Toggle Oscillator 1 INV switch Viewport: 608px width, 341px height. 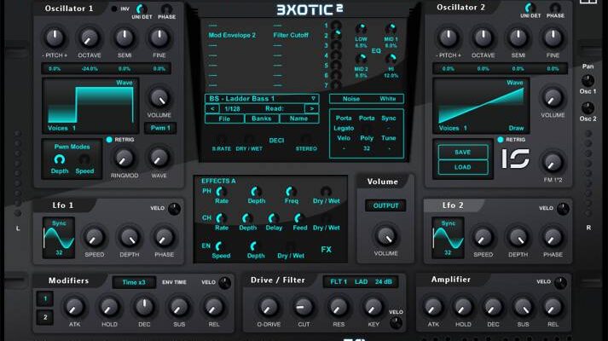[114, 9]
